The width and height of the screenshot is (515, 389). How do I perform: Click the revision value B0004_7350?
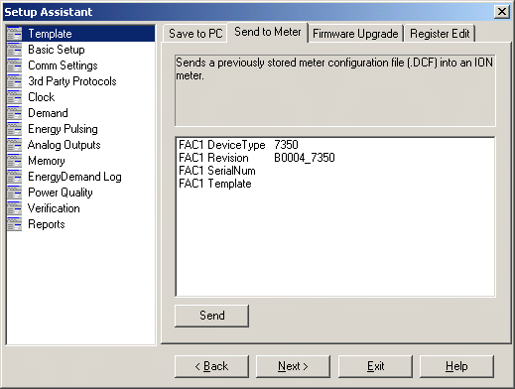click(305, 158)
